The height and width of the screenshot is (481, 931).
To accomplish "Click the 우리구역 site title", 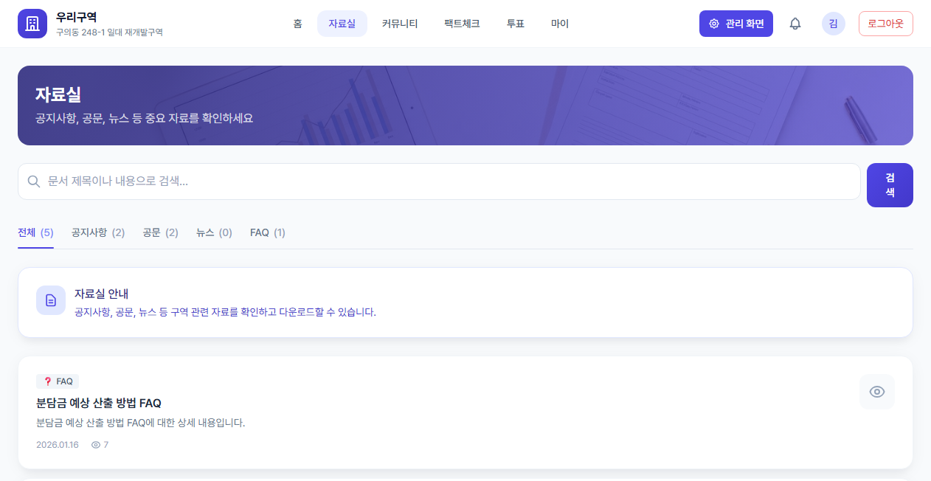I will coord(77,17).
